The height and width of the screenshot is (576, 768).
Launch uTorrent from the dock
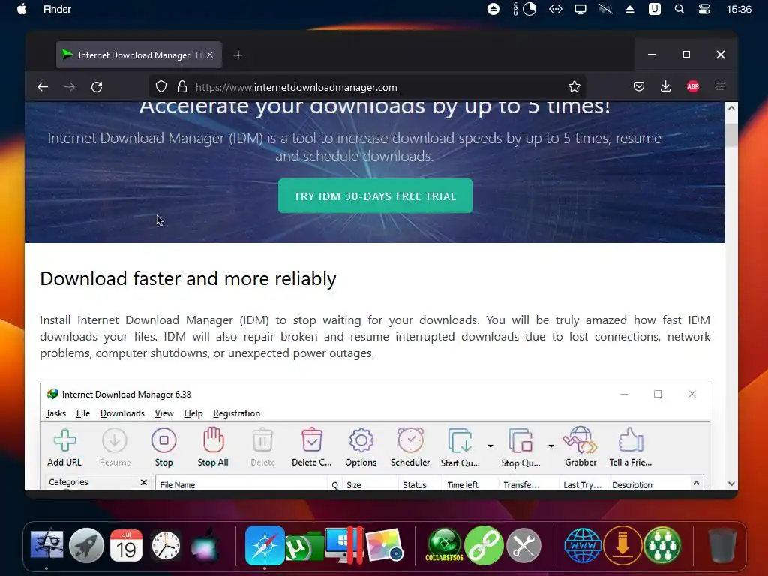[303, 546]
